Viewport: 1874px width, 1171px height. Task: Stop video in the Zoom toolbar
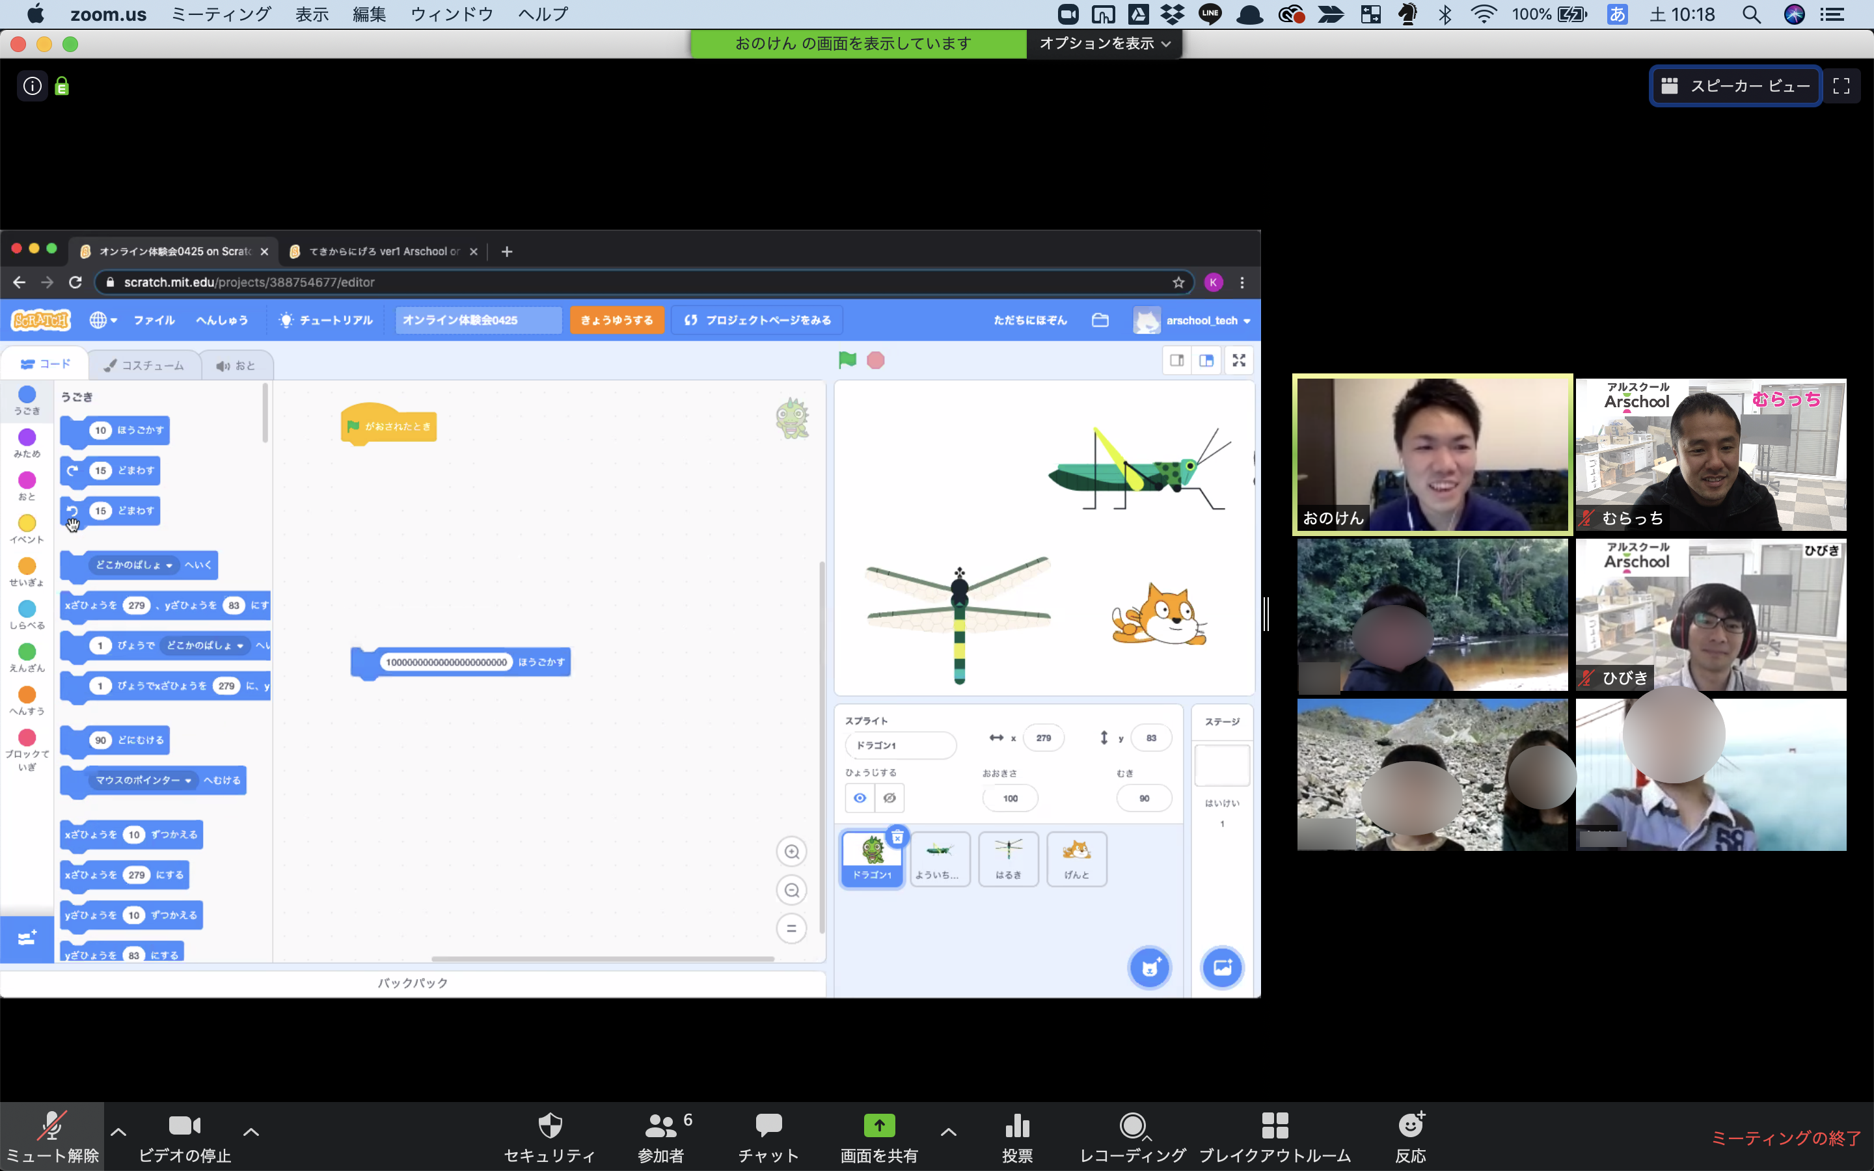[x=184, y=1136]
